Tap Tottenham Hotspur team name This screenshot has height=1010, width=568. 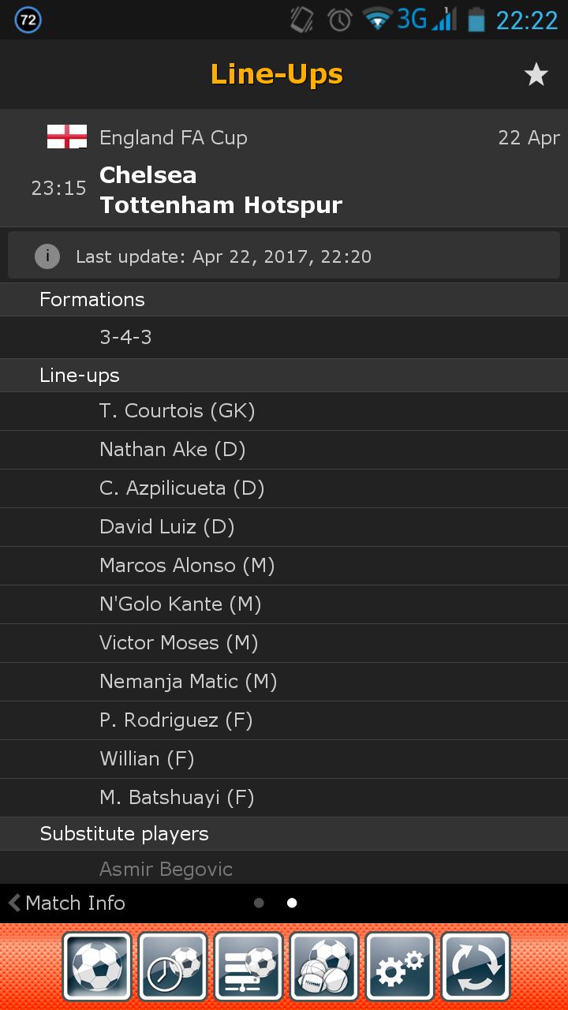pyautogui.click(x=221, y=205)
